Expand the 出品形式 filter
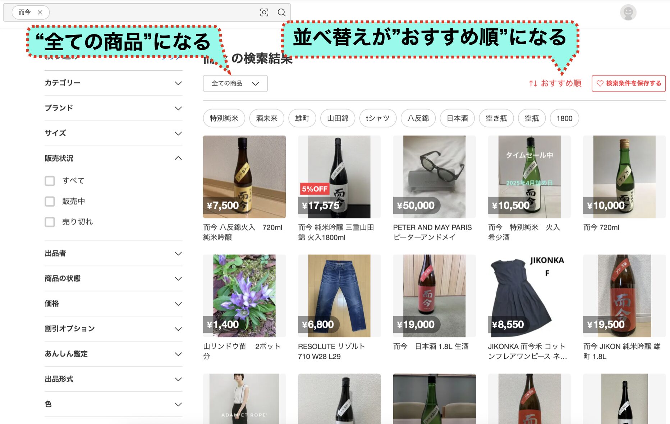Screen dimensions: 670x424 coord(113,379)
